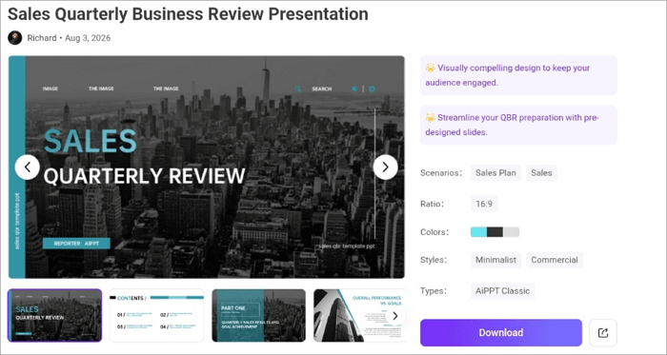Click the 'Ratio:' label
Image resolution: width=667 pixels, height=355 pixels.
(x=433, y=204)
